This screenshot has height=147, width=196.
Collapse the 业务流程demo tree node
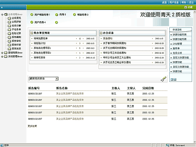click(2, 15)
